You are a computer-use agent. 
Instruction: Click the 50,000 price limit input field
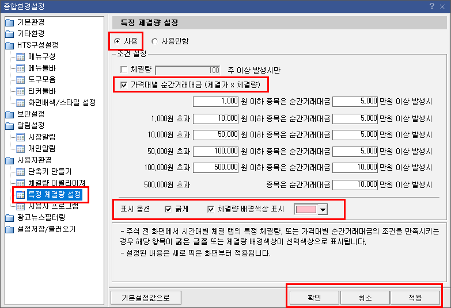pos(216,134)
